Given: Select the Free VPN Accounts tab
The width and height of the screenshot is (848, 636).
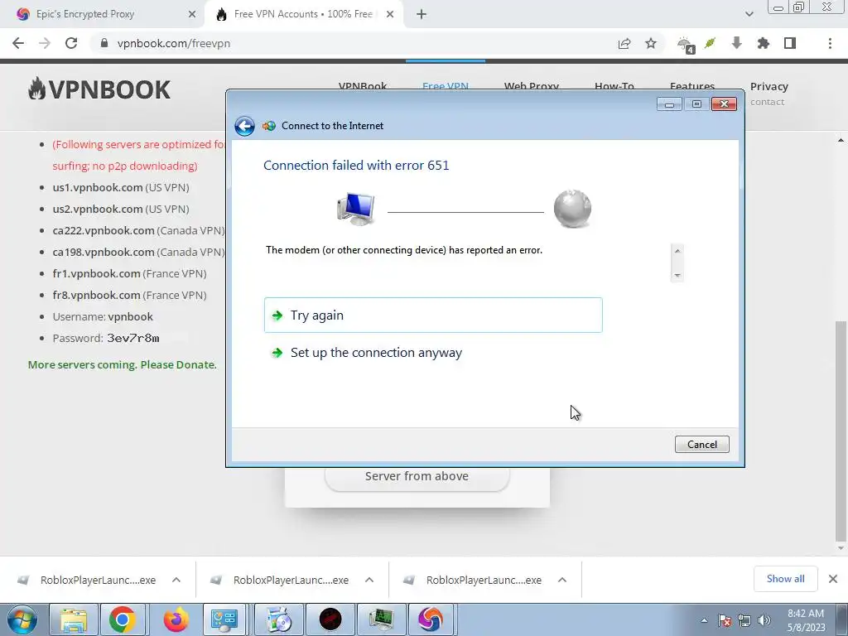Looking at the screenshot, I should (303, 15).
